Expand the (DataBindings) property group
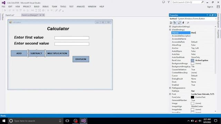The width and height of the screenshot is (221, 124). click(170, 30)
